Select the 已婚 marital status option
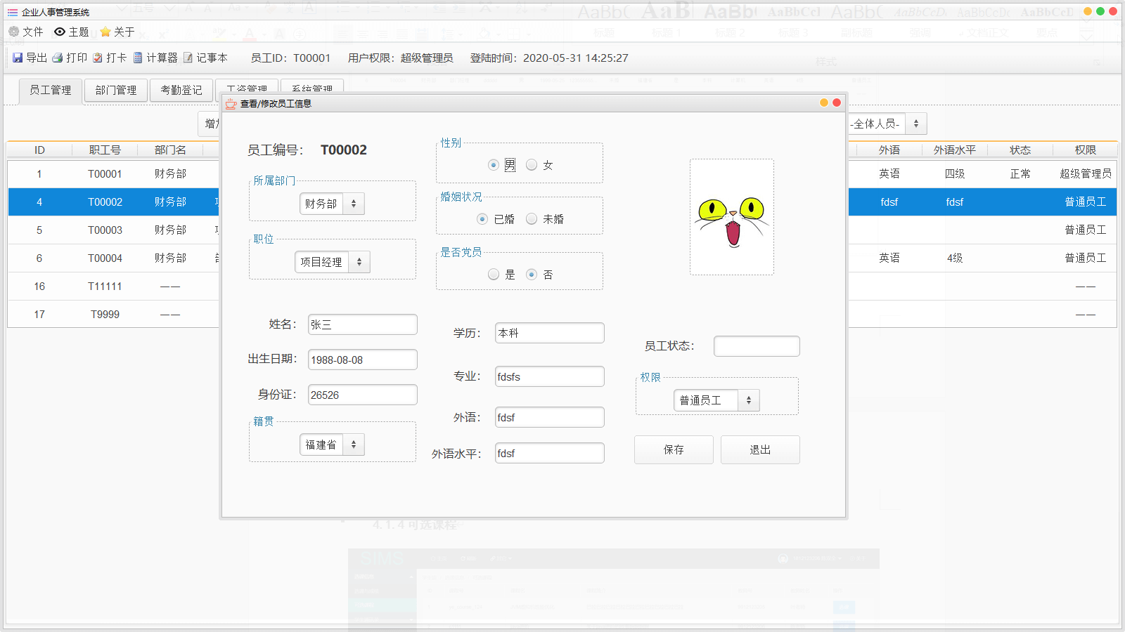 pyautogui.click(x=482, y=219)
